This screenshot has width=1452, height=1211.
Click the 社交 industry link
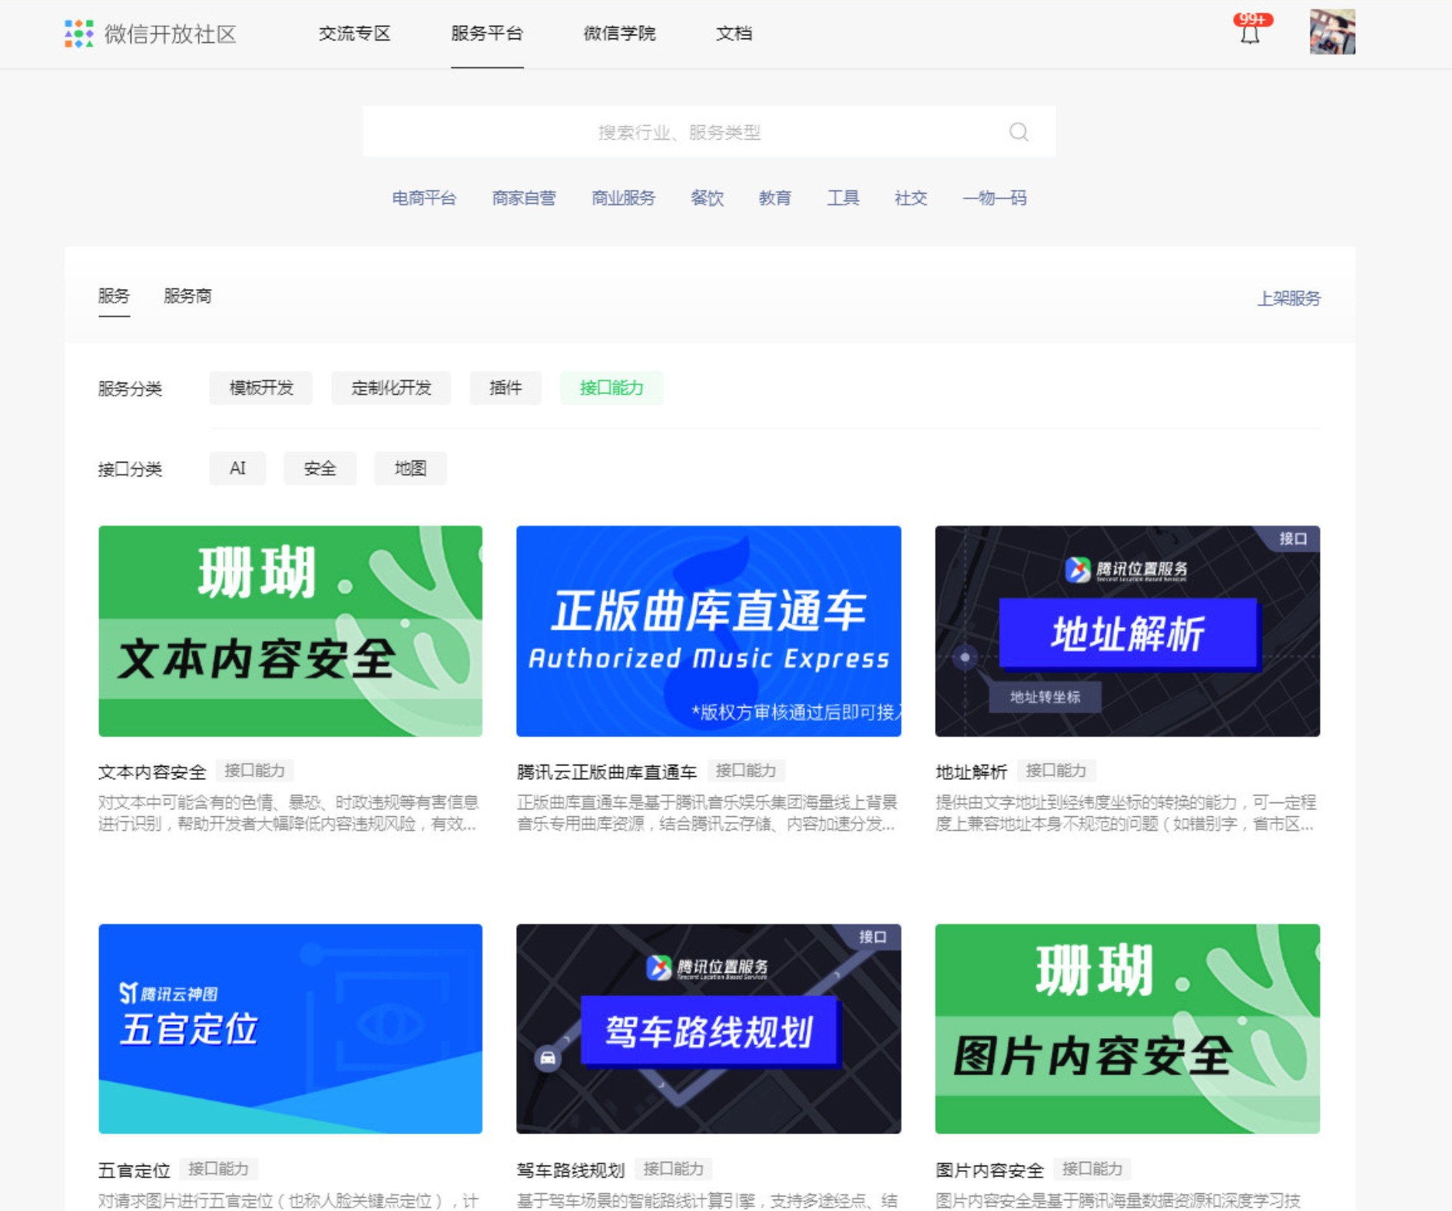pyautogui.click(x=910, y=198)
